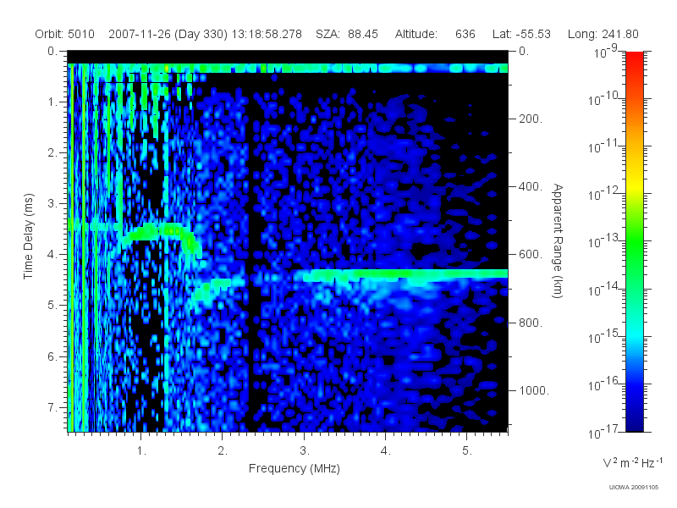Click the apparent range tick '1000.'
This screenshot has height=508, width=677.
click(534, 390)
